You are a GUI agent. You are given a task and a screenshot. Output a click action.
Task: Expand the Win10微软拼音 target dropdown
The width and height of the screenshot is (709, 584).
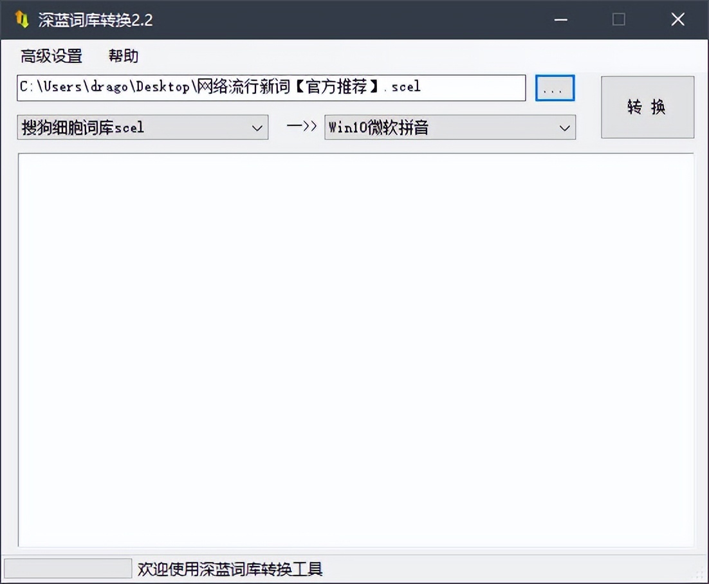(450, 127)
